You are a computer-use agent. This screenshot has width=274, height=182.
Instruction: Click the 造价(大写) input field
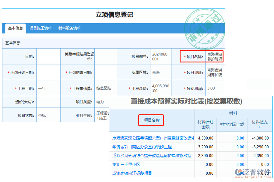click(49, 102)
